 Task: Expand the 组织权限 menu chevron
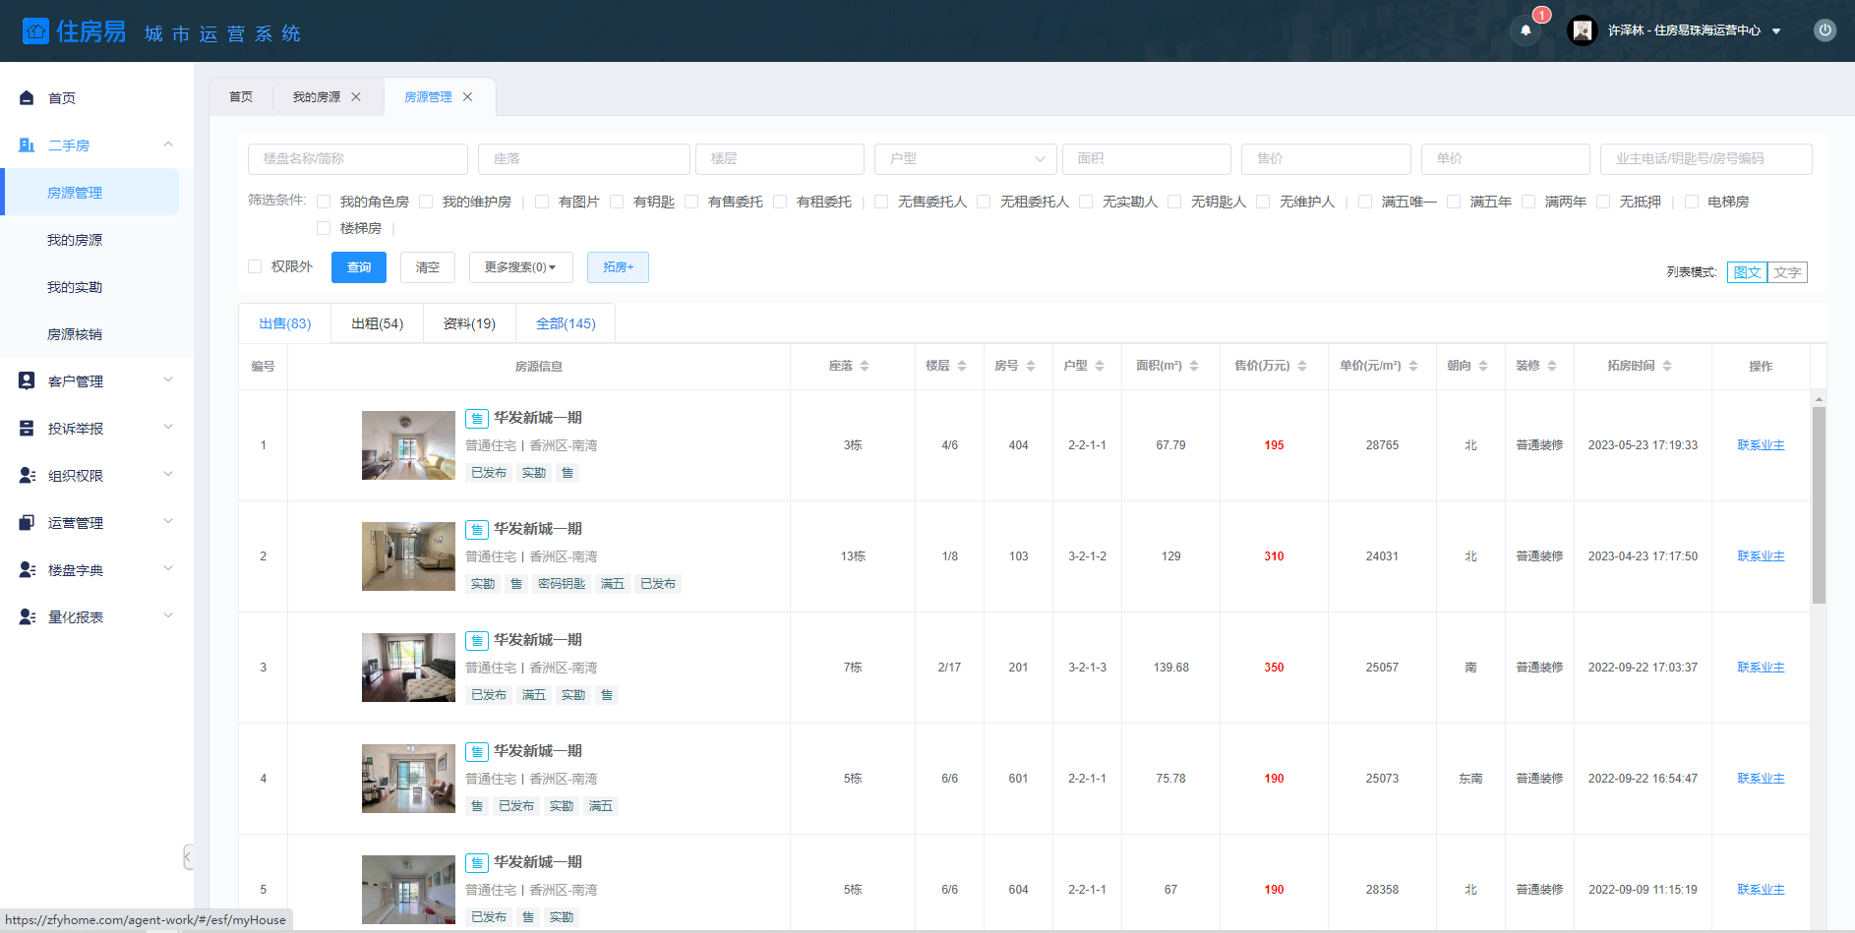click(168, 474)
